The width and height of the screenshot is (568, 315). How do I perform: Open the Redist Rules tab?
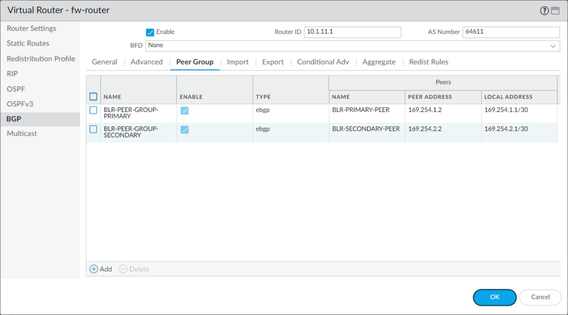pos(429,61)
